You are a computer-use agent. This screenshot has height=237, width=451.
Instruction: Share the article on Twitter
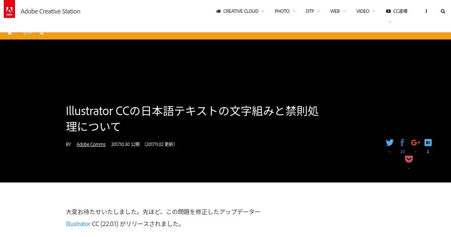pos(390,143)
